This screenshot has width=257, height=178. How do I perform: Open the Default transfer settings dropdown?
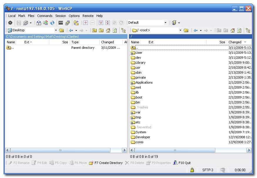[x=165, y=23]
